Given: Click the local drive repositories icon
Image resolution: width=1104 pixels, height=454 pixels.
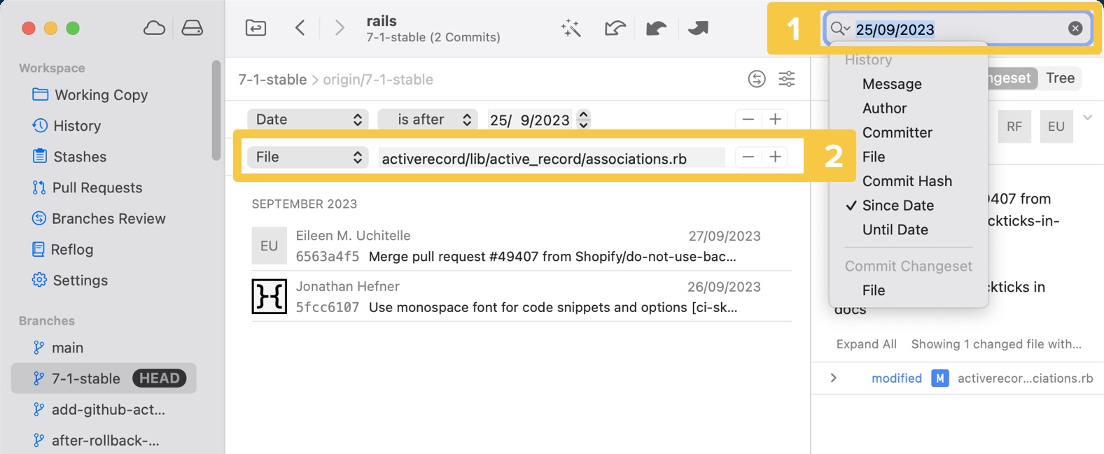Looking at the screenshot, I should 192,28.
